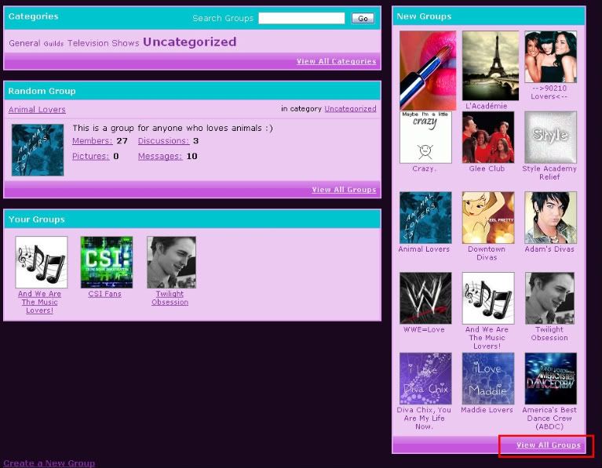This screenshot has width=602, height=468.
Task: Click the Style Academy Relief thumbnail
Action: tap(550, 137)
